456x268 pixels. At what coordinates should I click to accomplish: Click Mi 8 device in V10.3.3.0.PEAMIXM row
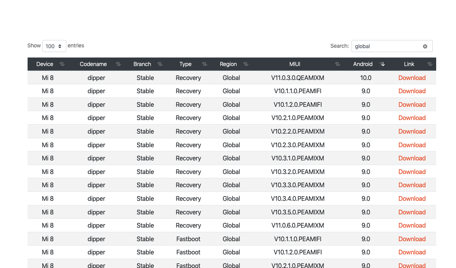pos(48,185)
